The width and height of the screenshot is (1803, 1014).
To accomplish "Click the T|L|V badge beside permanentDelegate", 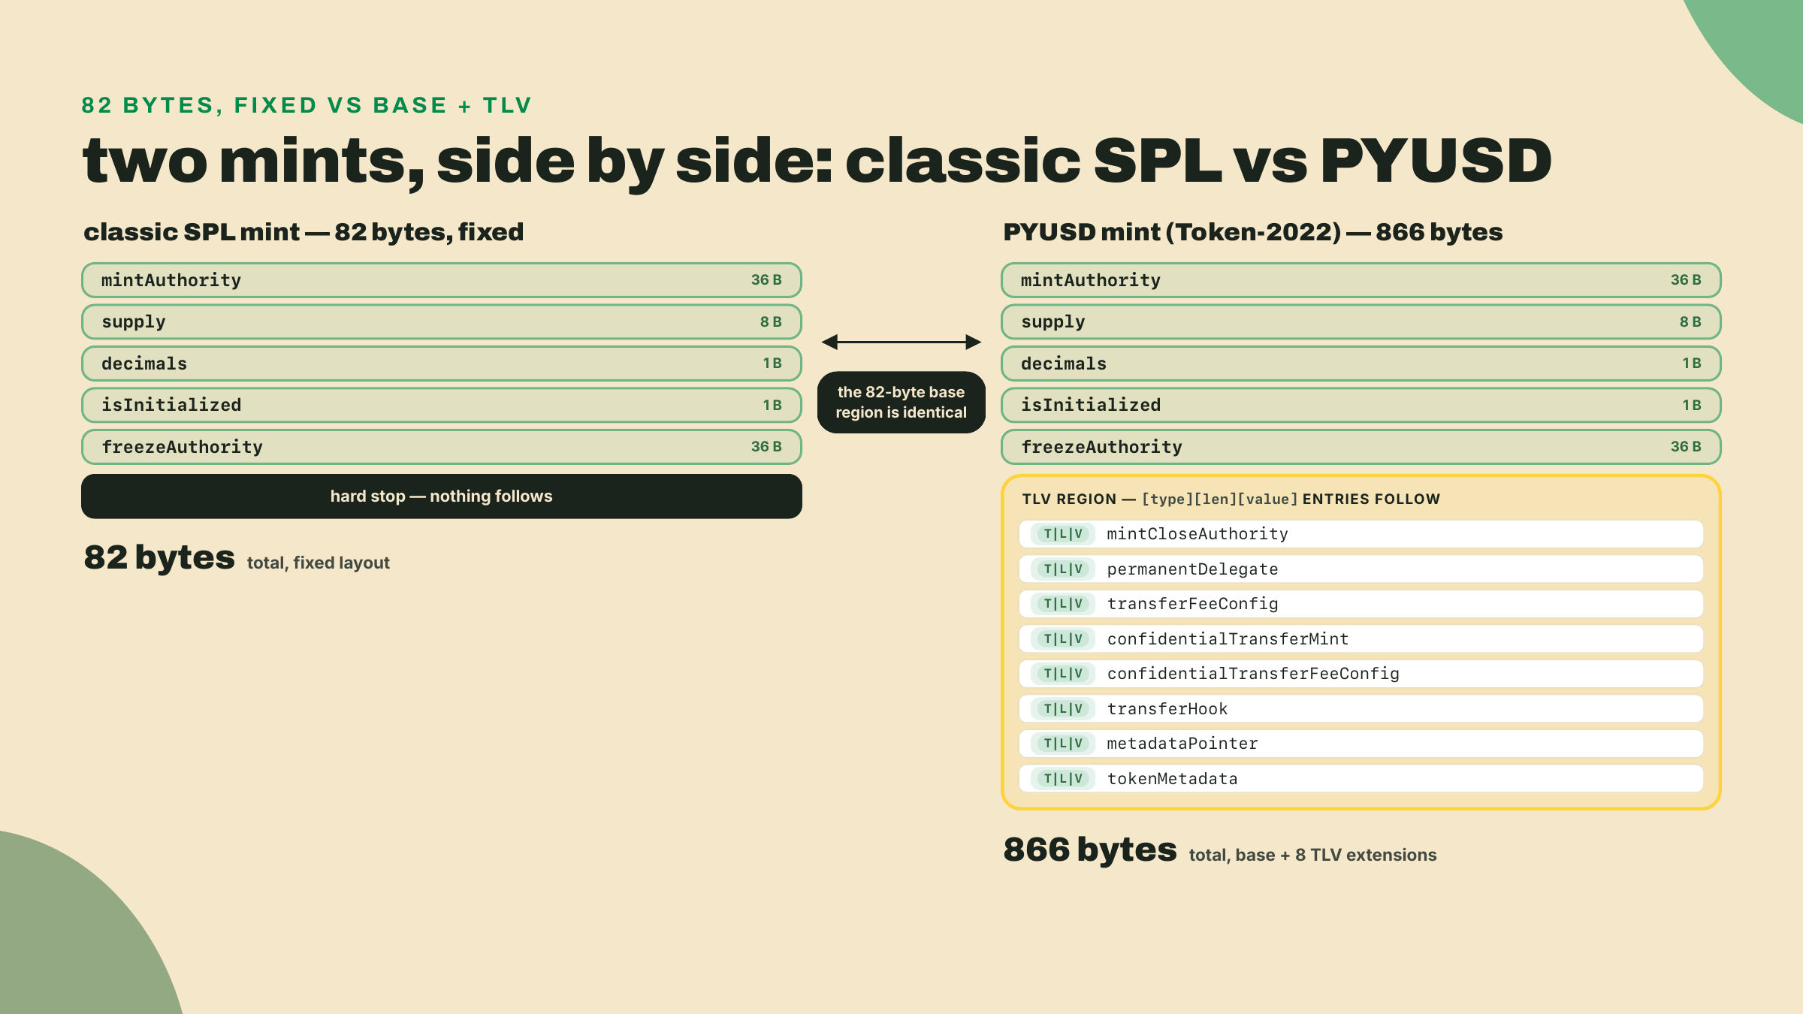I will tap(1063, 569).
